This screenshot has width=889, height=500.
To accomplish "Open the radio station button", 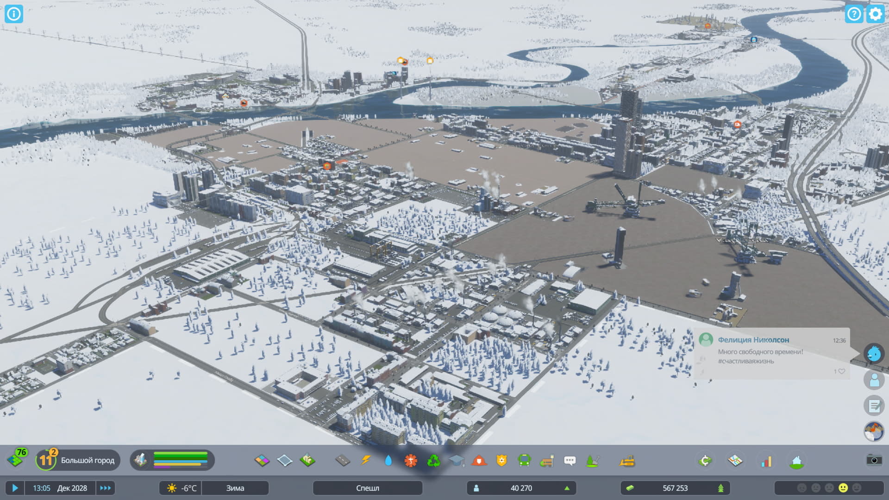I will (874, 432).
